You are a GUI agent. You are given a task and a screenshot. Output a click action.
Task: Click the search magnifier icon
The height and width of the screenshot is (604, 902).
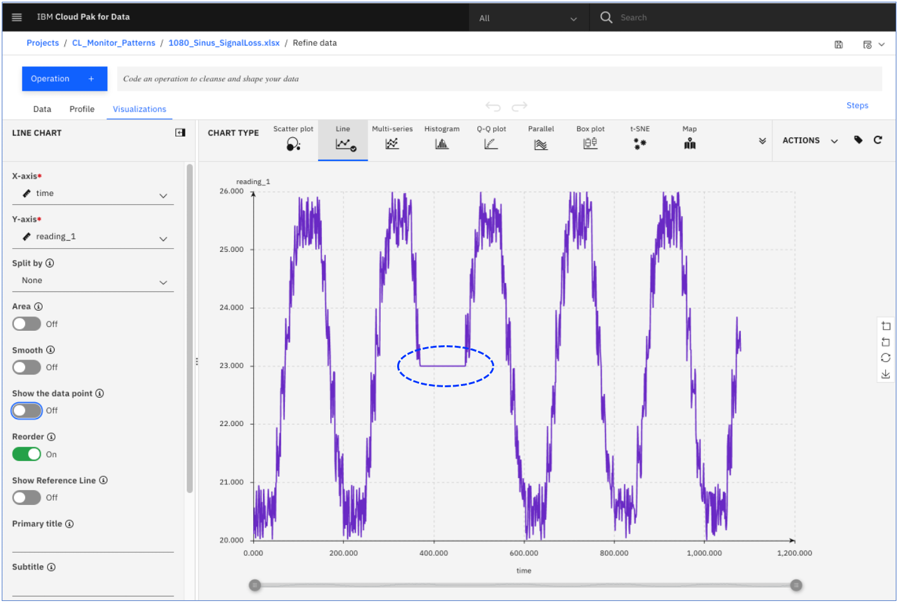(x=606, y=18)
